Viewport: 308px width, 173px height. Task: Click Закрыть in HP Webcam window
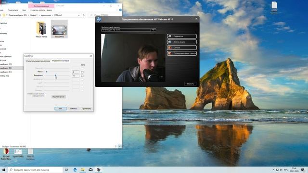coord(190,84)
